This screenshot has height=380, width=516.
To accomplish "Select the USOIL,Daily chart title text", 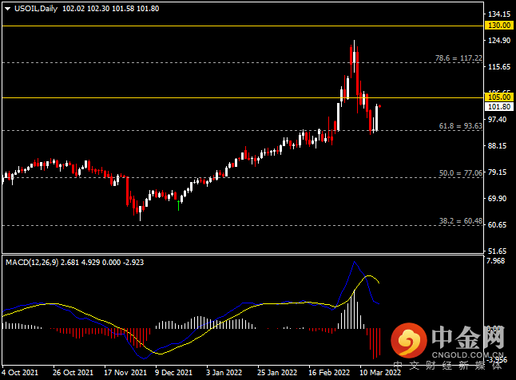I will (x=36, y=9).
